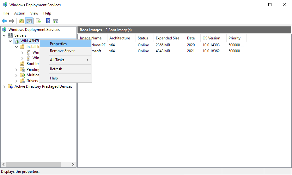This screenshot has height=175, width=292.
Task: Open the blue Help question-mark icon
Action: 48,21
